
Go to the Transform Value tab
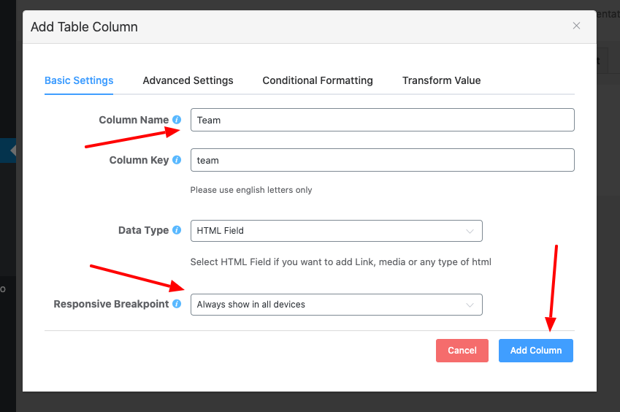point(441,80)
